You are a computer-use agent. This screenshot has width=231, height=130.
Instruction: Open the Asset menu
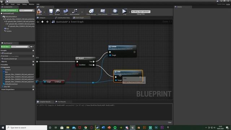click(x=13, y=4)
